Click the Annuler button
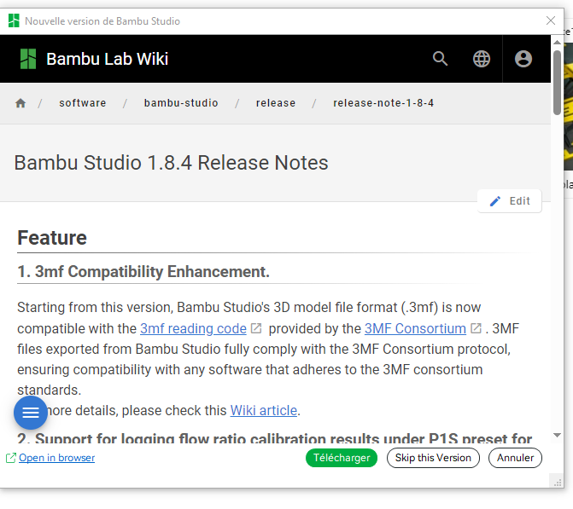The height and width of the screenshot is (509, 573). [516, 458]
